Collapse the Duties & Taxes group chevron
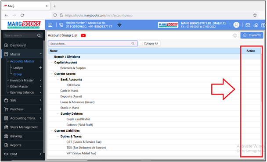The width and height of the screenshot is (267, 162). (x=58, y=136)
